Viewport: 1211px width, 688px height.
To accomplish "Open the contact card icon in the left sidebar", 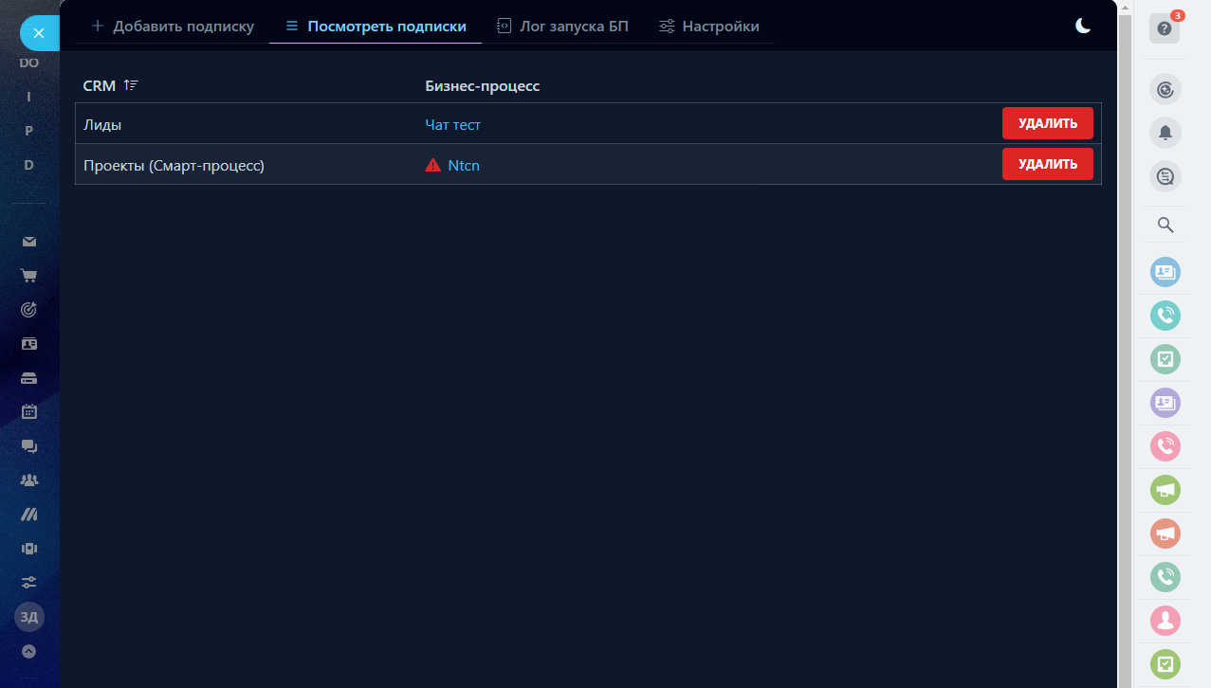I will tap(29, 344).
